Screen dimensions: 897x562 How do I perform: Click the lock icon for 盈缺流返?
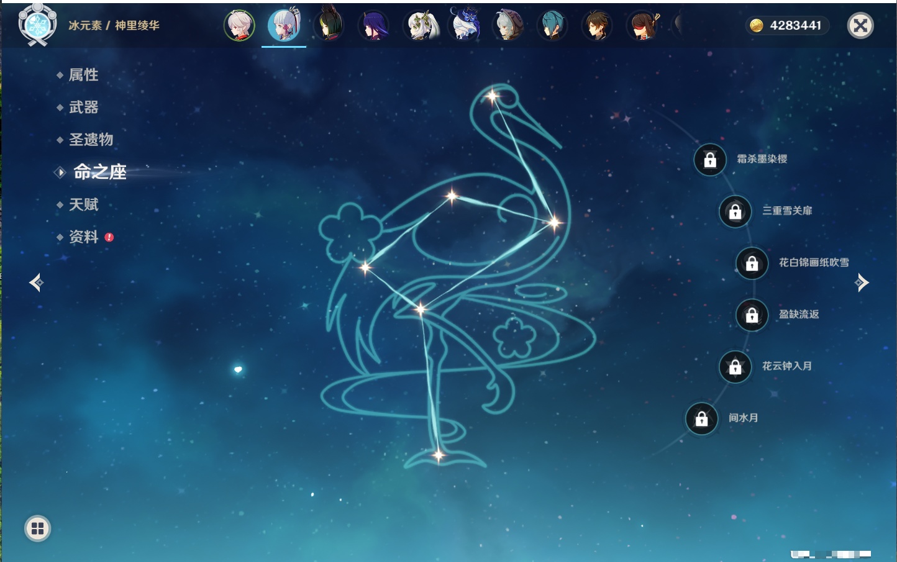(x=752, y=315)
